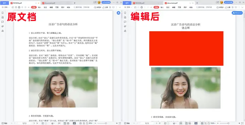Open quick-access dropdown after redo in right window
Image resolution: width=245 pixels, height=125 pixels.
point(151,7)
